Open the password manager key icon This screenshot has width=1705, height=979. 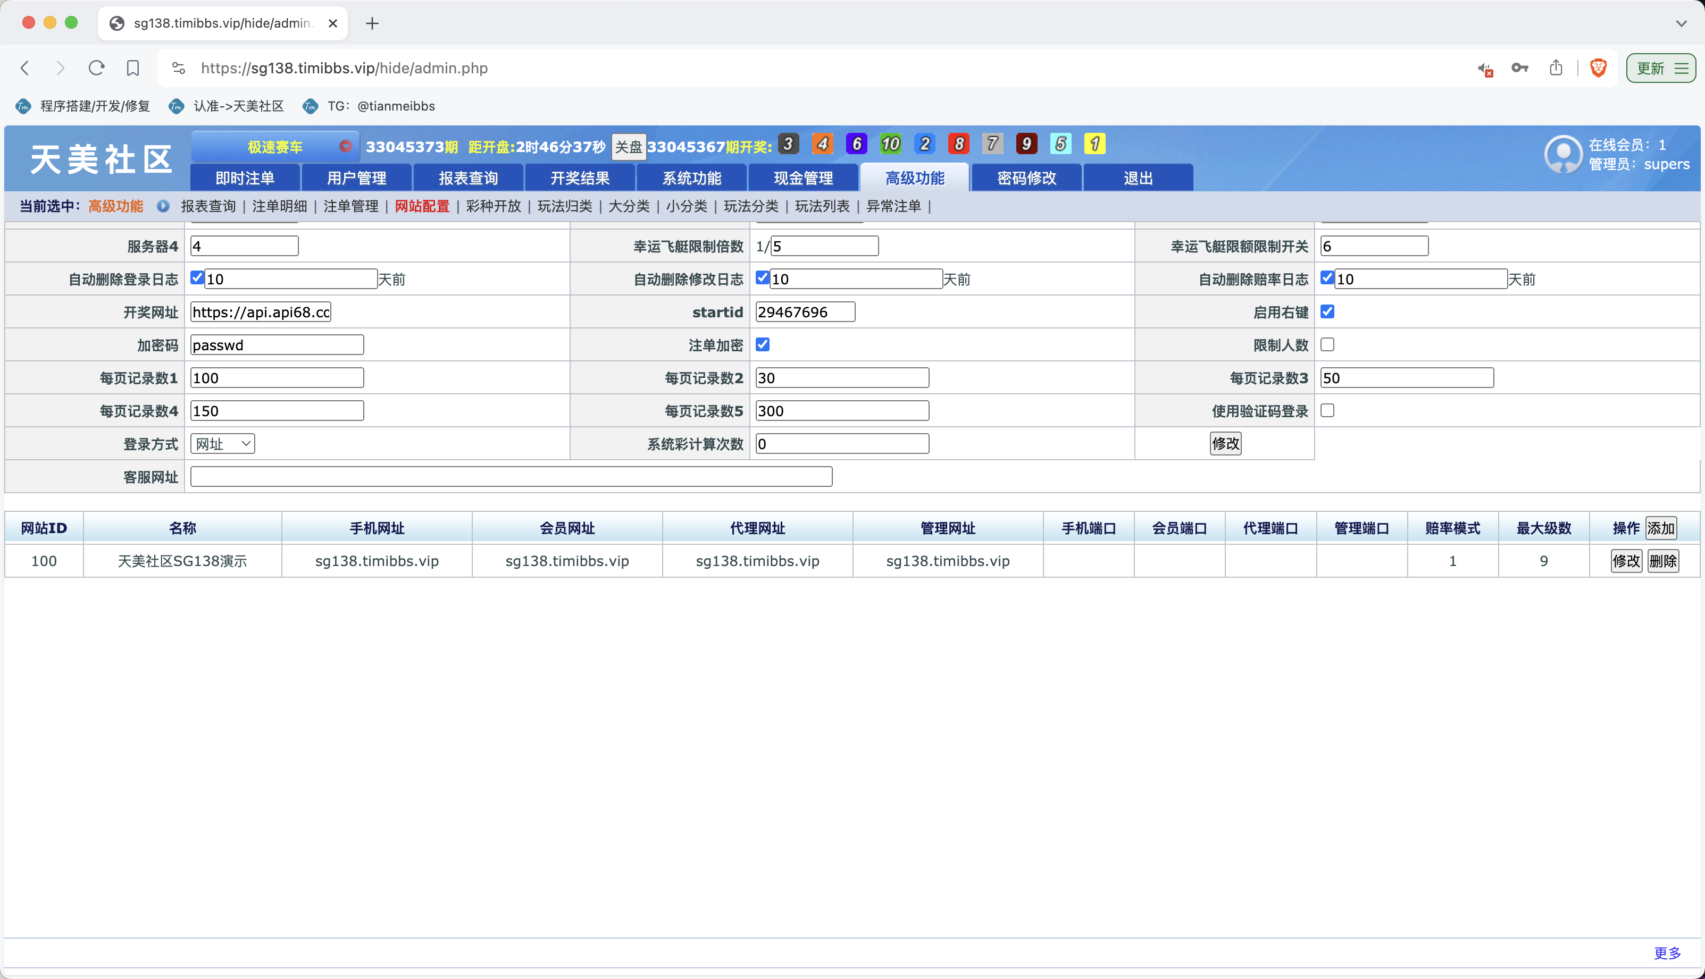[x=1520, y=68]
